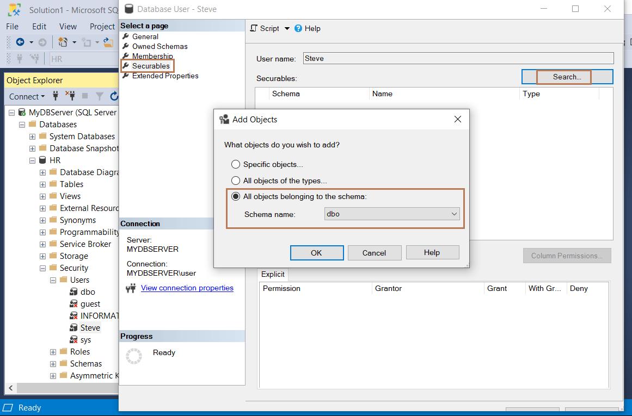Click the Help icon beside Script
This screenshot has width=632, height=416.
(297, 28)
